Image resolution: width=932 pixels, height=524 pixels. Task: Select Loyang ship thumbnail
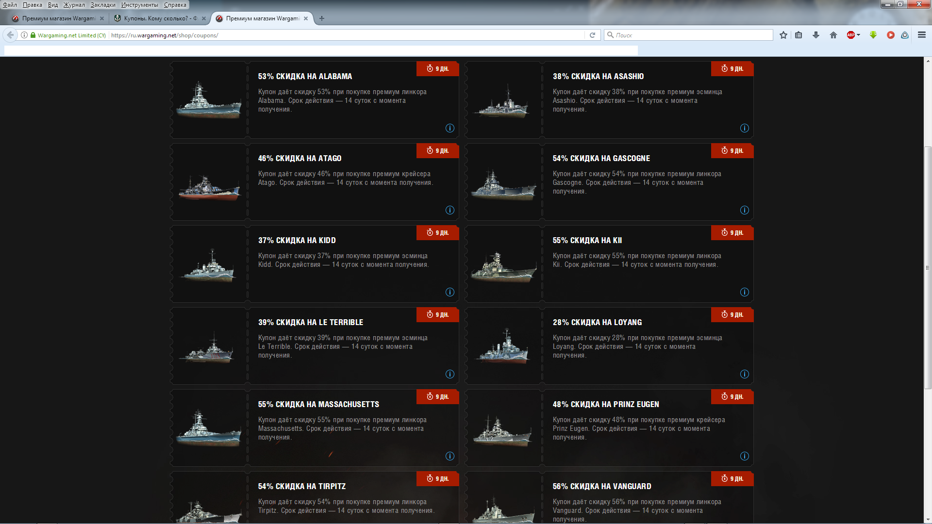(x=503, y=346)
